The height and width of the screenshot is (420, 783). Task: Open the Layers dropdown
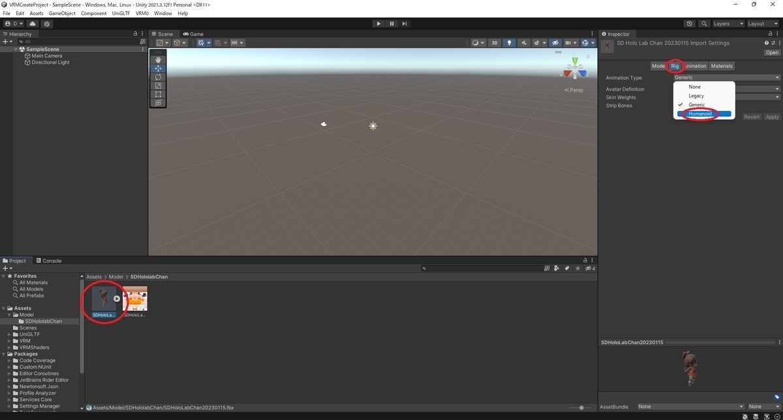(x=728, y=23)
